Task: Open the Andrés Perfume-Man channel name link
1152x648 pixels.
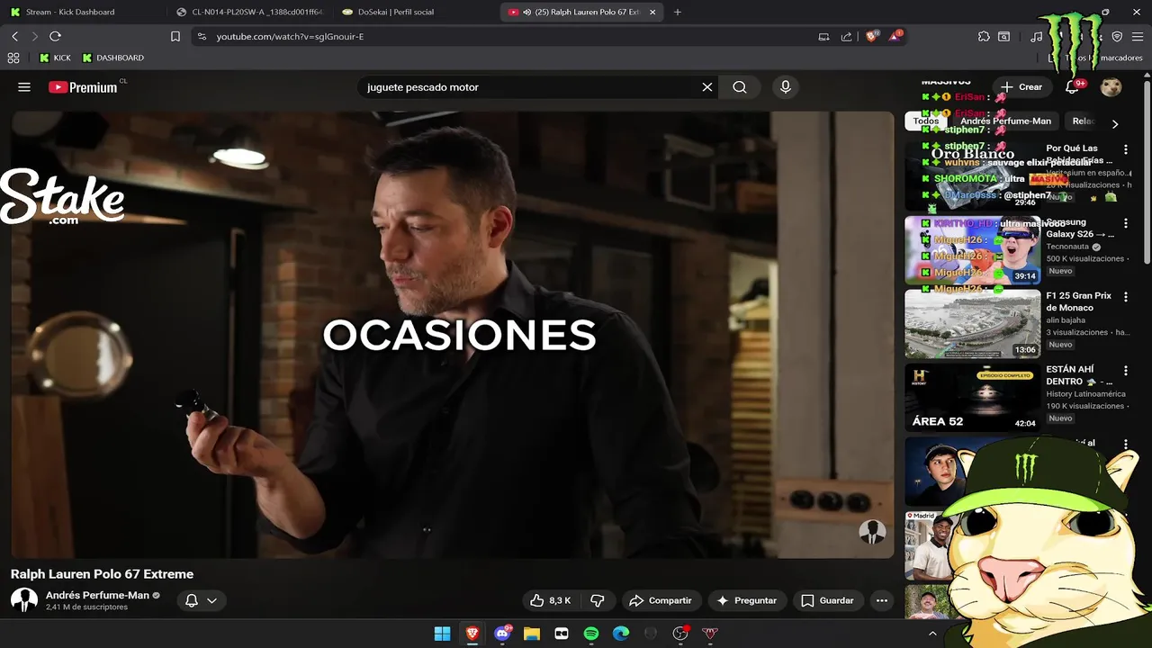Action: [x=97, y=595]
